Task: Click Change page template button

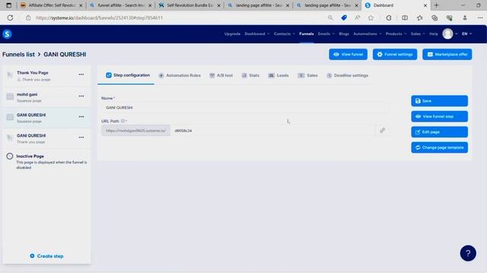Action: pos(439,147)
